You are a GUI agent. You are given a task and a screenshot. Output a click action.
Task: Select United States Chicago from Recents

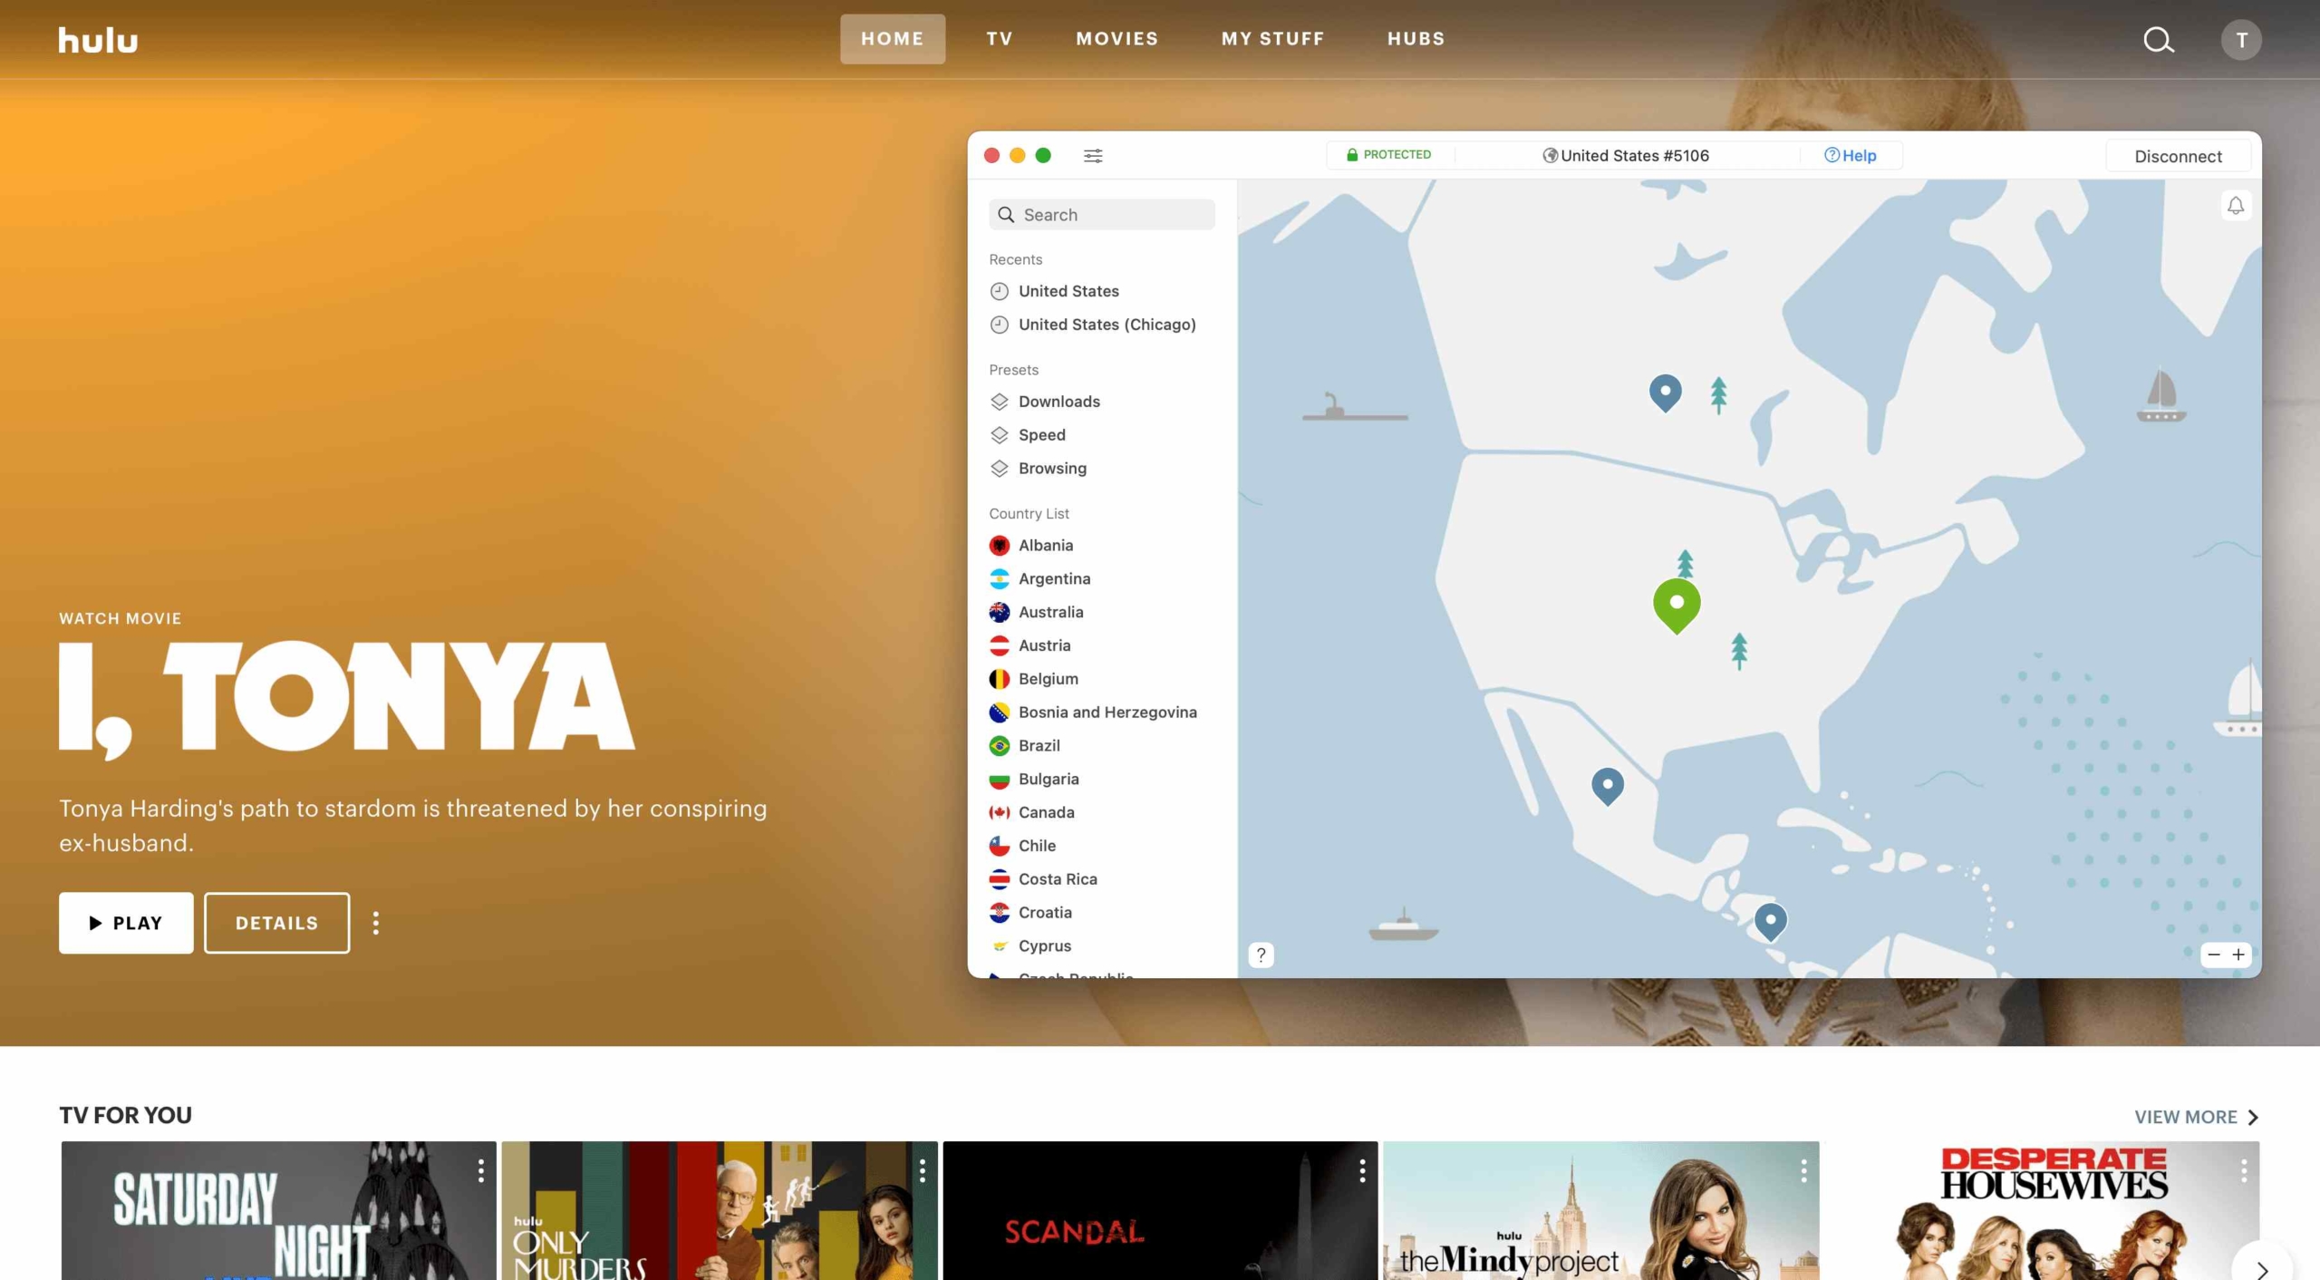click(x=1106, y=323)
